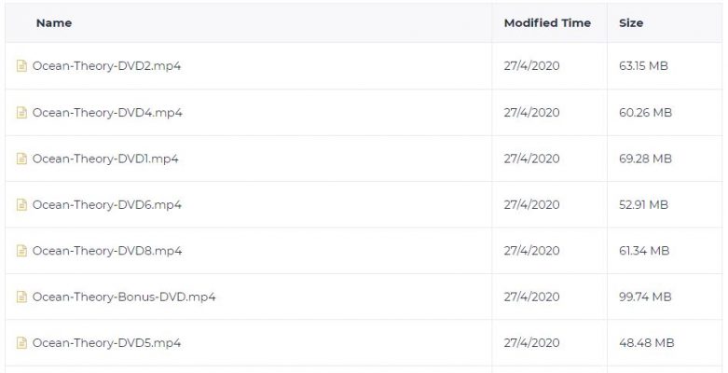Click the file icon beside Ocean-Theory-DVD4.mp4
The image size is (728, 373).
click(x=21, y=113)
